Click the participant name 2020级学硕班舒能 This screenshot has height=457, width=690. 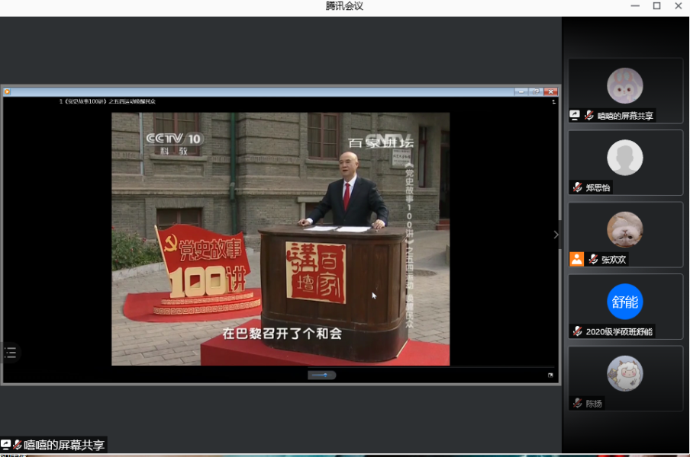click(619, 332)
